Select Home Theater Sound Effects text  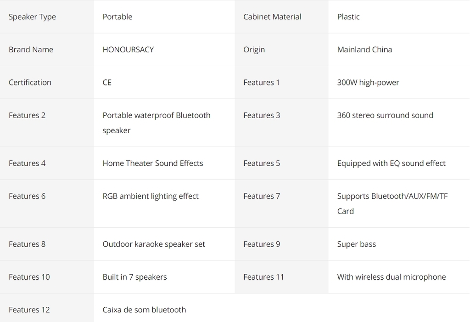(x=153, y=164)
